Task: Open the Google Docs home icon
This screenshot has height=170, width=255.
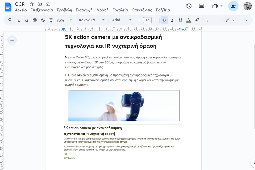Action: pos(8,7)
